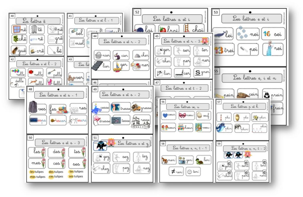Screen dimensions: 303x197
Task: Expand the oeuf box on card 56
Action: click(203, 116)
